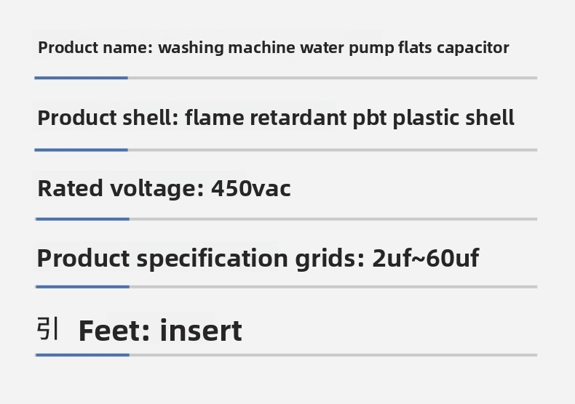Click the Chinese character before Feet

point(47,328)
